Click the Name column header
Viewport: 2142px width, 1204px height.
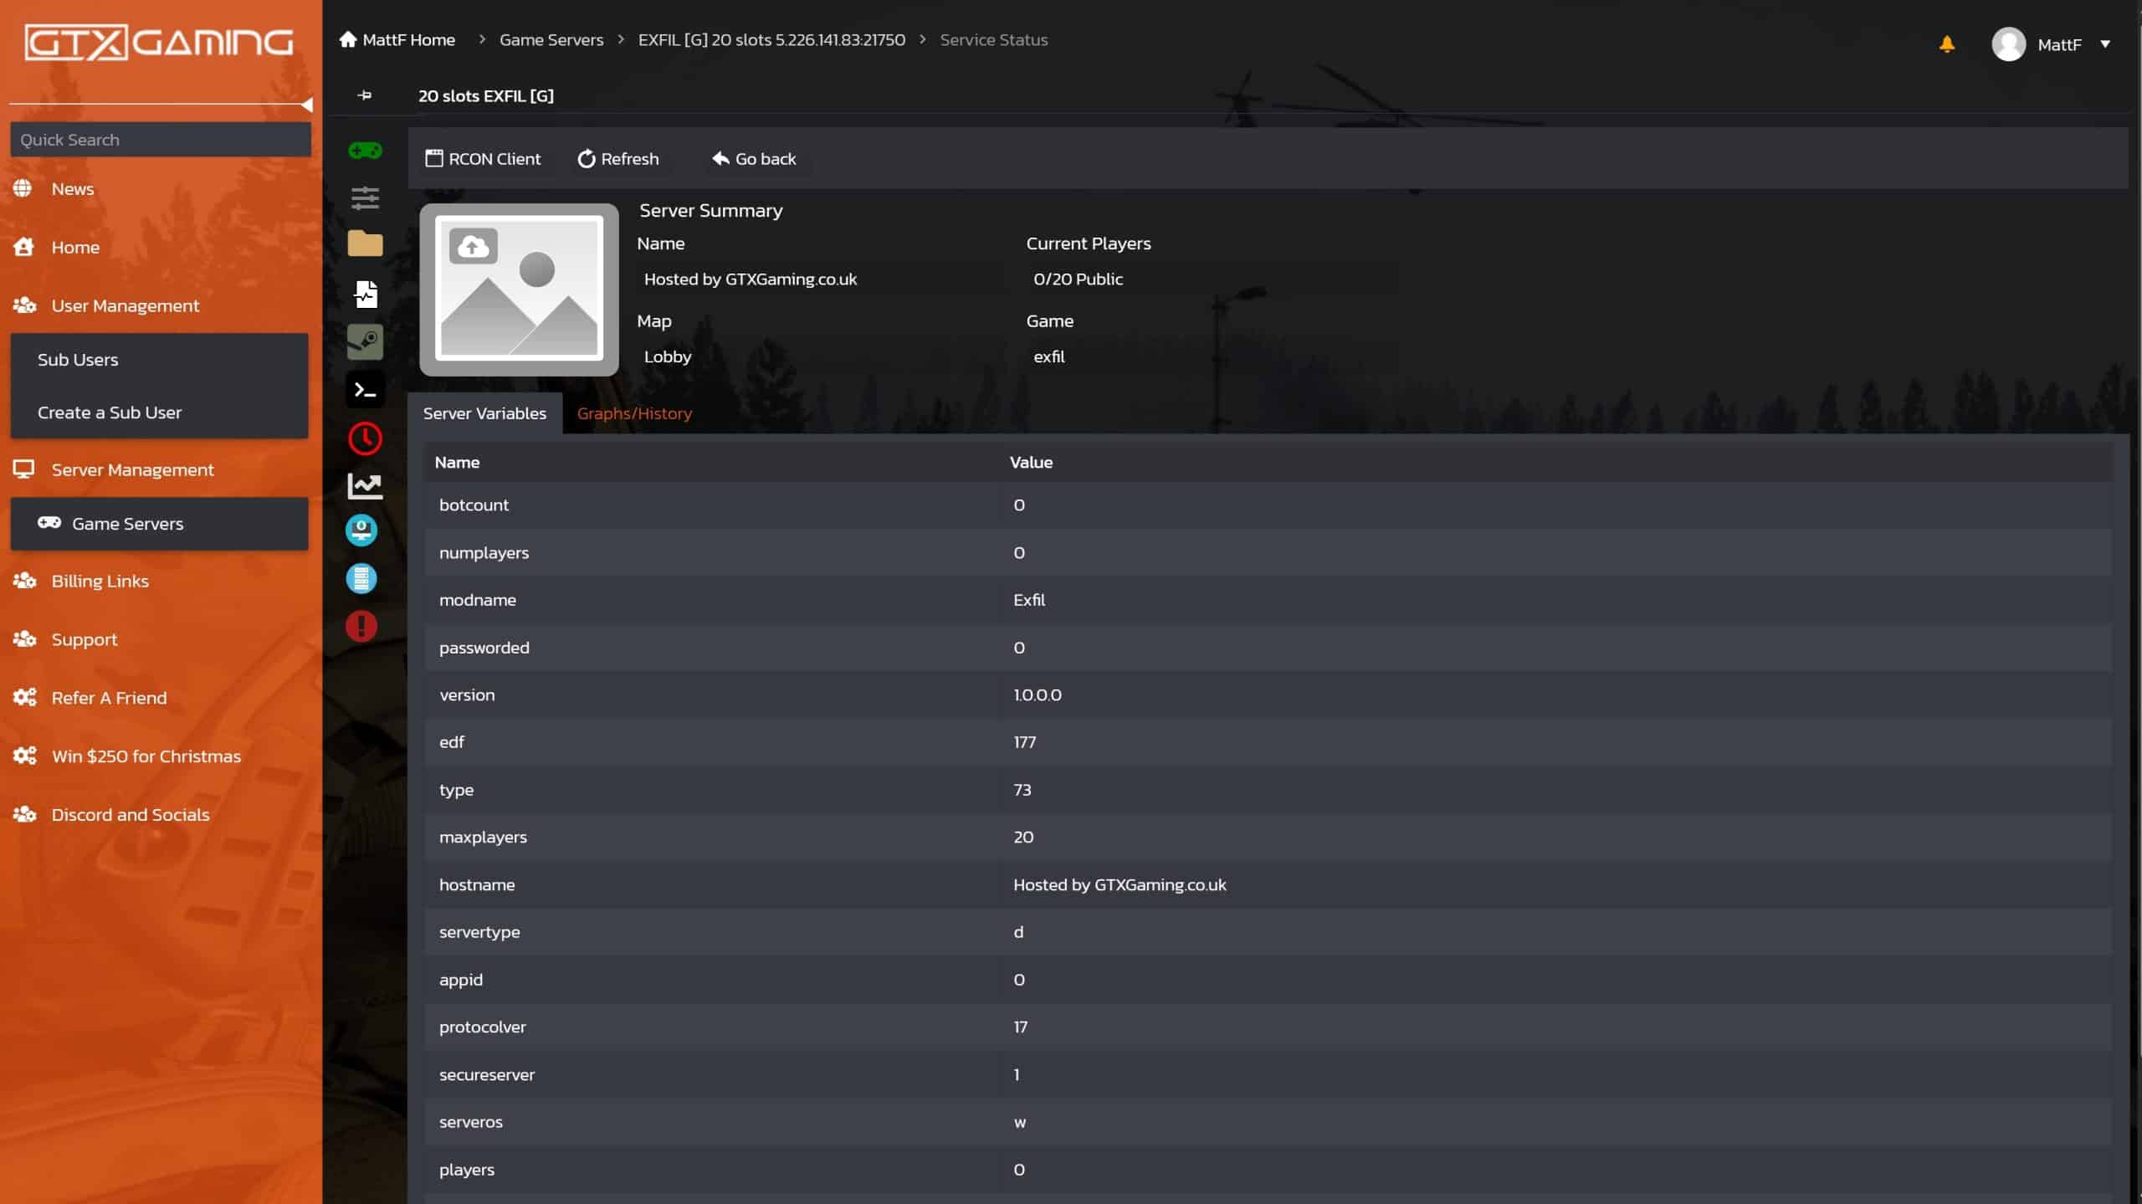[x=457, y=463]
